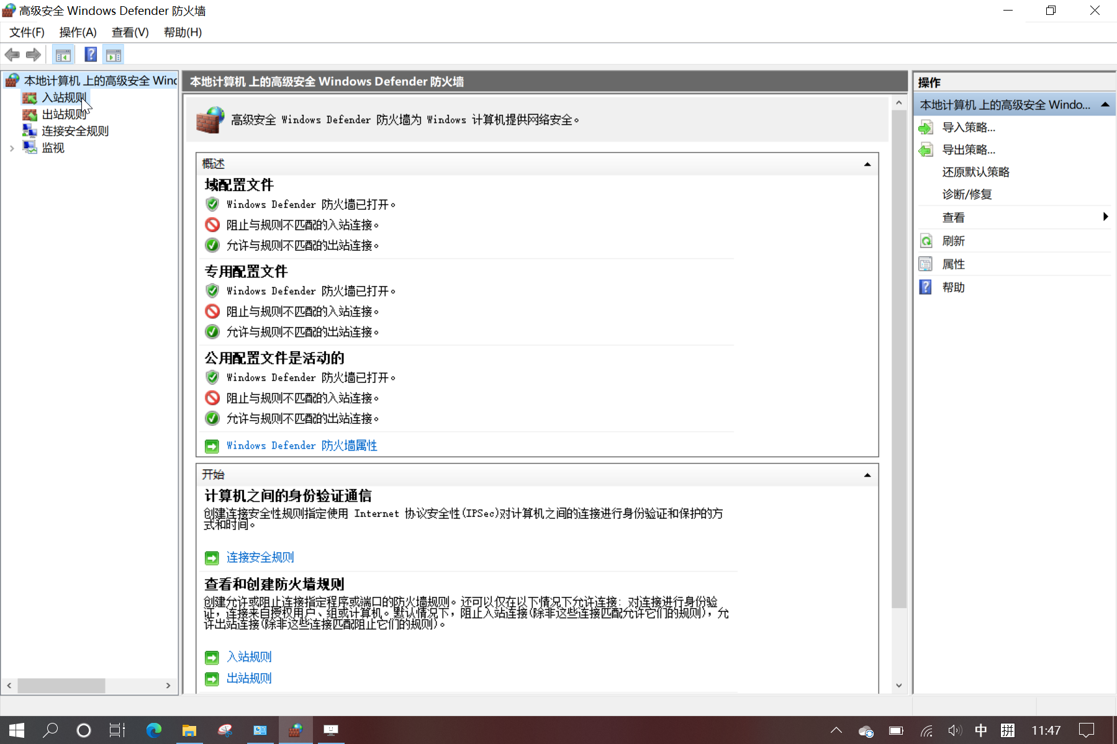Select 出站规则 in the left tree
Viewport: 1117px width, 744px height.
pyautogui.click(x=64, y=114)
